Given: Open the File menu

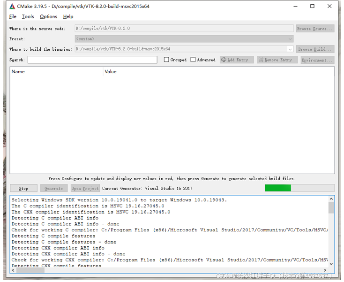Looking at the screenshot, I should 13,17.
